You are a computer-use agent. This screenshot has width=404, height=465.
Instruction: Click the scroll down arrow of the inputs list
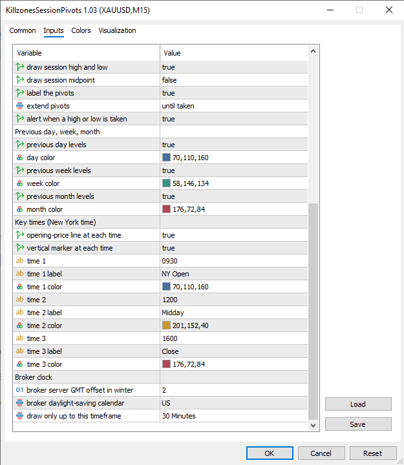[313, 425]
